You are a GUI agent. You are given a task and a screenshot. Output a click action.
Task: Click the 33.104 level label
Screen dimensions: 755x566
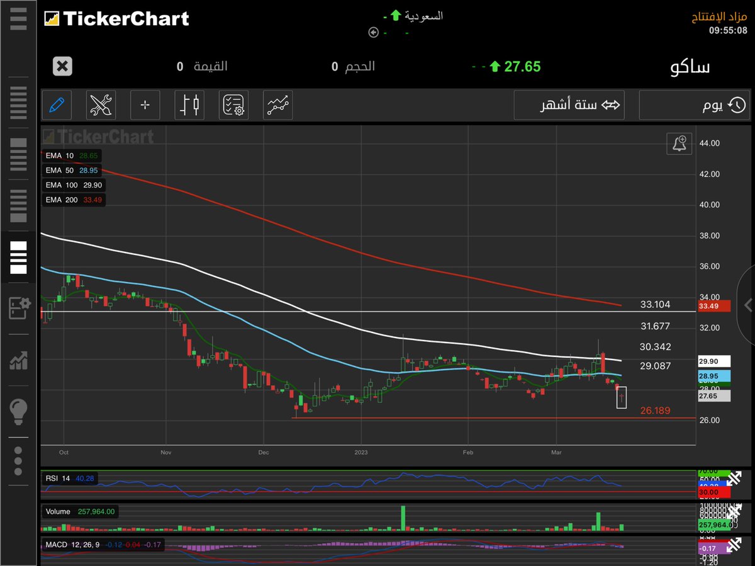click(655, 305)
